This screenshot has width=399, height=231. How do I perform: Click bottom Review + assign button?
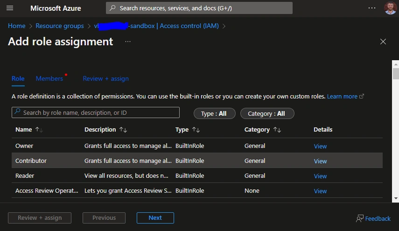40,218
